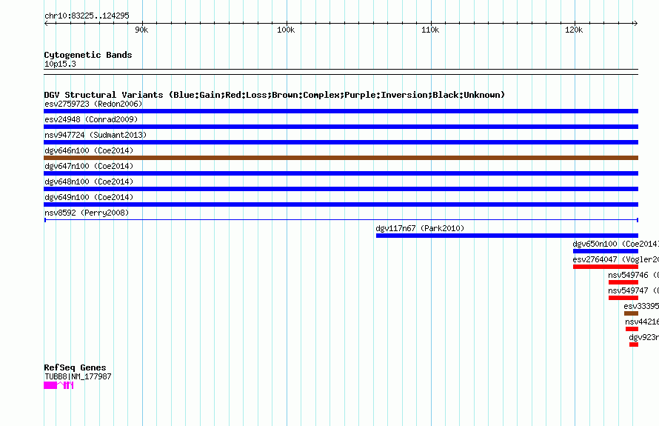Click the chr10:83225..124295 coordinate label
Screen dimensions: 659x426
coord(87,16)
